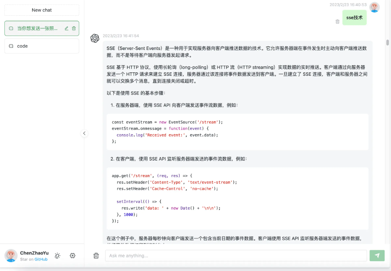
Task: Click timestamp 2023/2/23 16:41:54
Action: [121, 36]
